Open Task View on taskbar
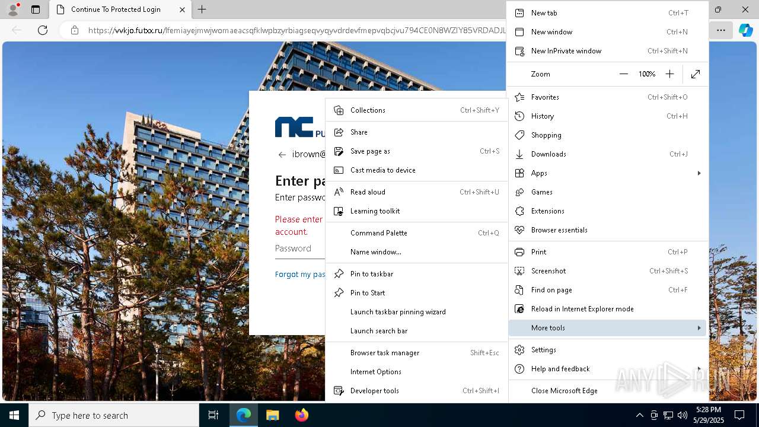 213,415
